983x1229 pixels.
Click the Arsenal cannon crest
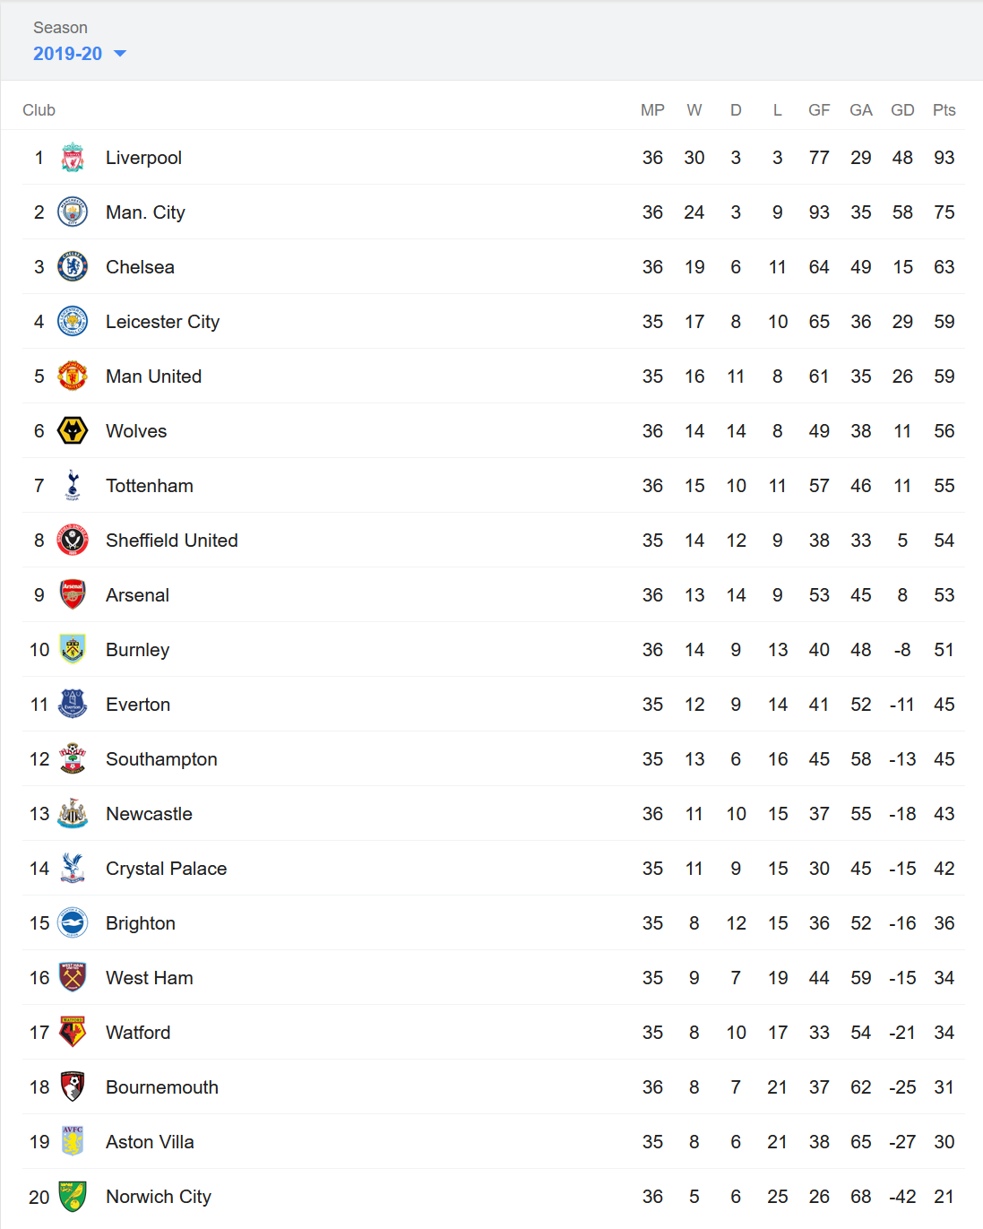coord(73,595)
